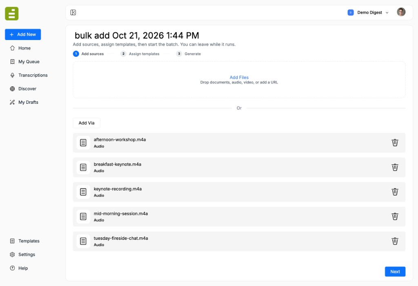Screen dimensions: 418x286
Task: Select the keynote-recording.m4a file name
Action: 118,189
